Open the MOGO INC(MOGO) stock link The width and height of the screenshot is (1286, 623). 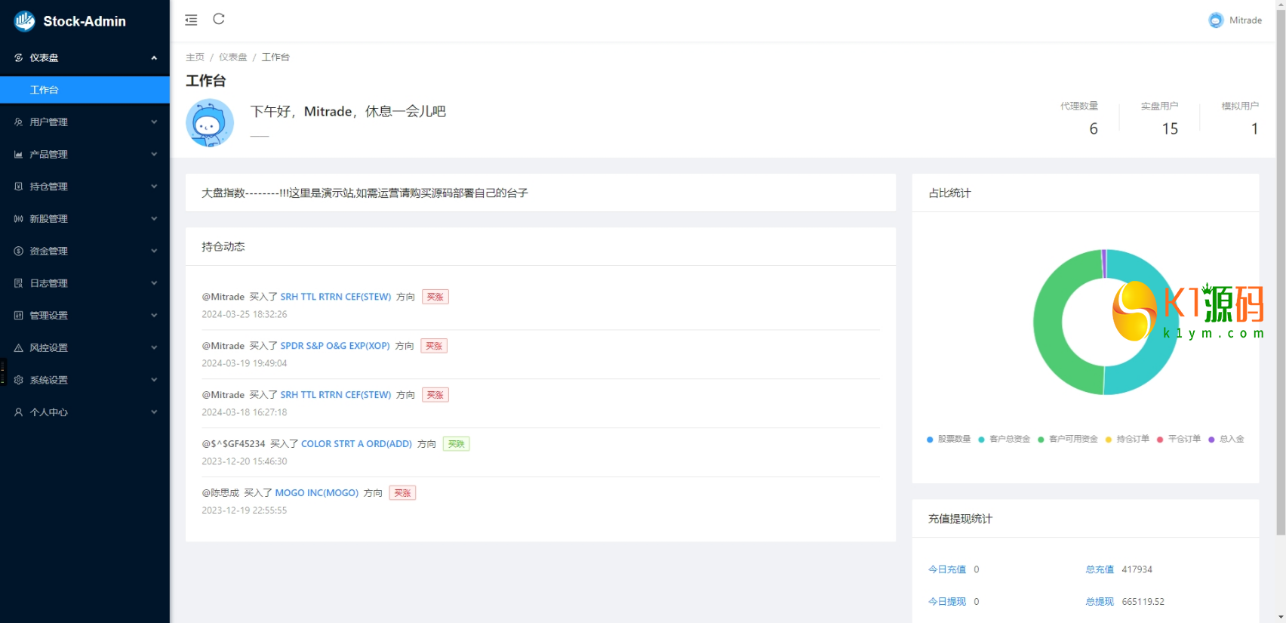pyautogui.click(x=316, y=493)
